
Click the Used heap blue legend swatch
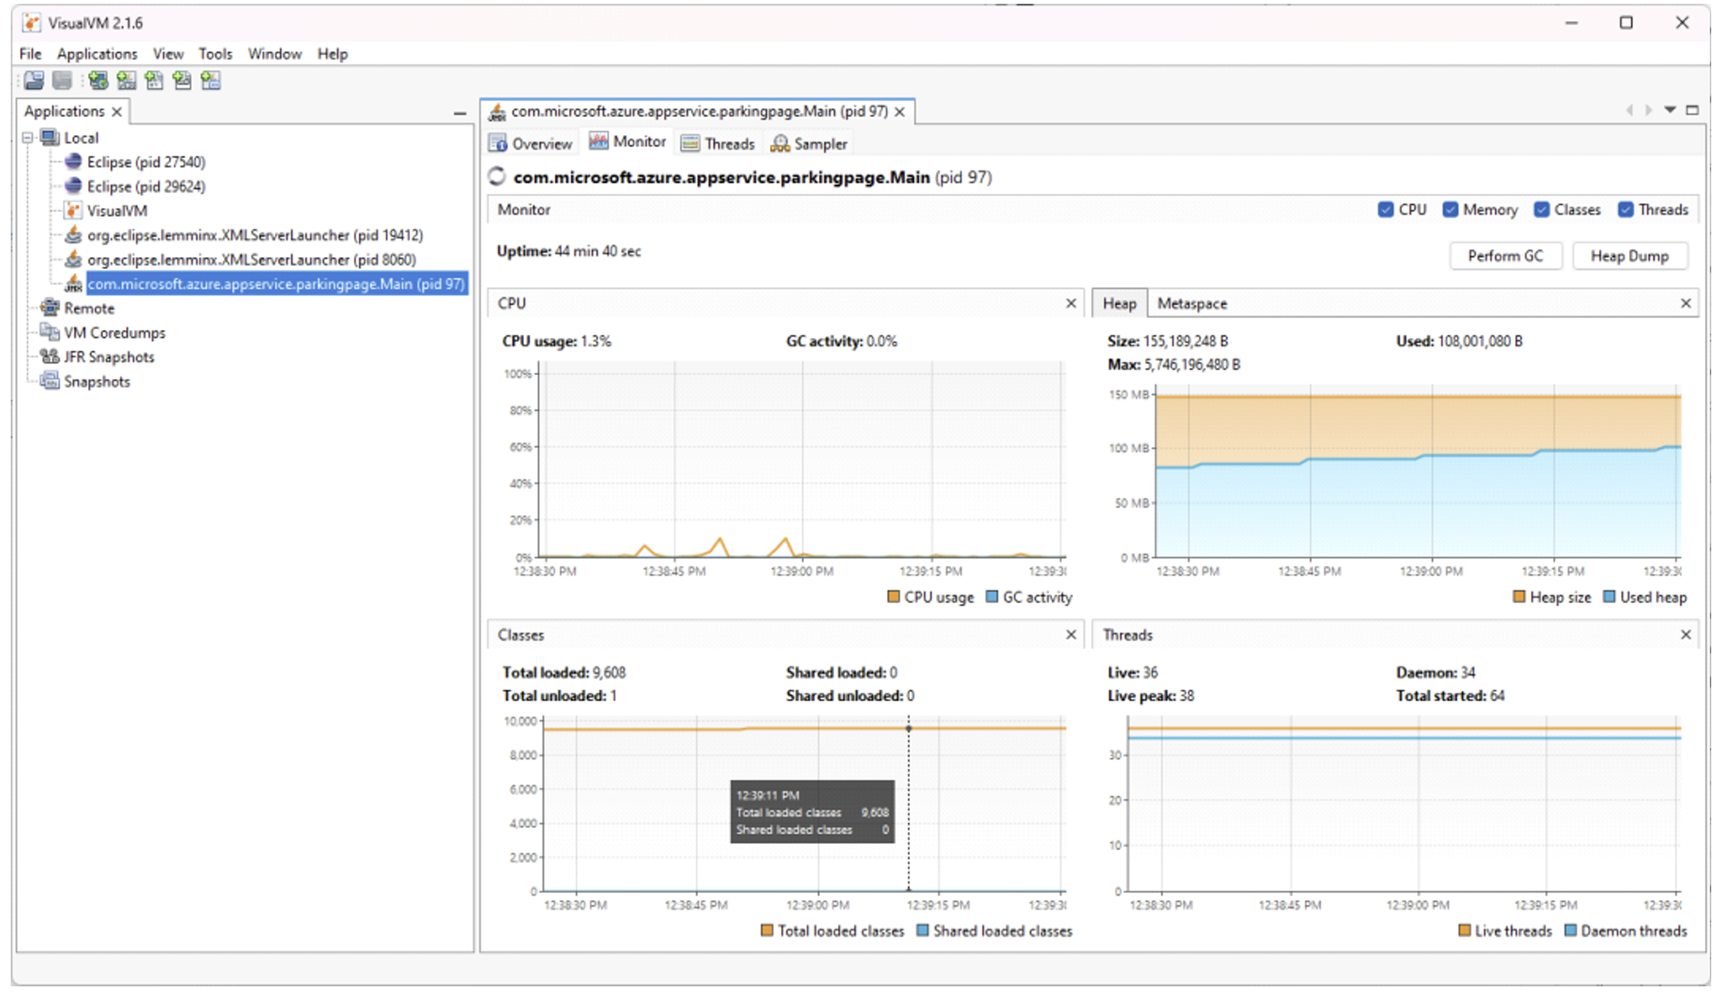1609,596
